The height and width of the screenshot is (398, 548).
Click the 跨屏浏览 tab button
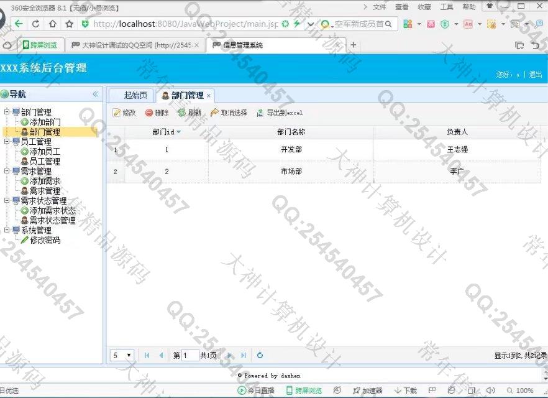click(40, 45)
